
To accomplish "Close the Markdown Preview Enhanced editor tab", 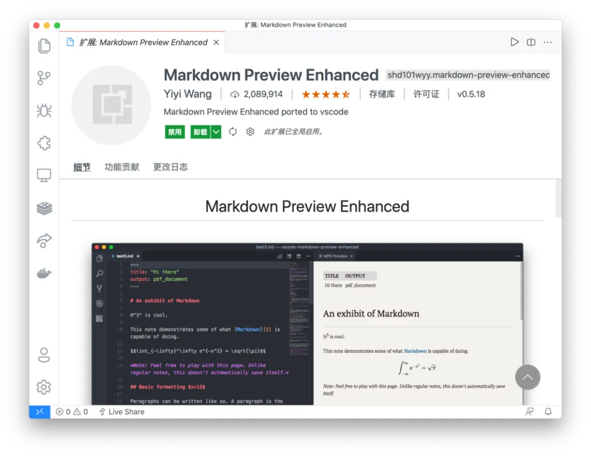I will pos(216,42).
